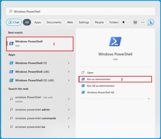
Task: Expand more actions with down chevron
Action: (149, 99)
